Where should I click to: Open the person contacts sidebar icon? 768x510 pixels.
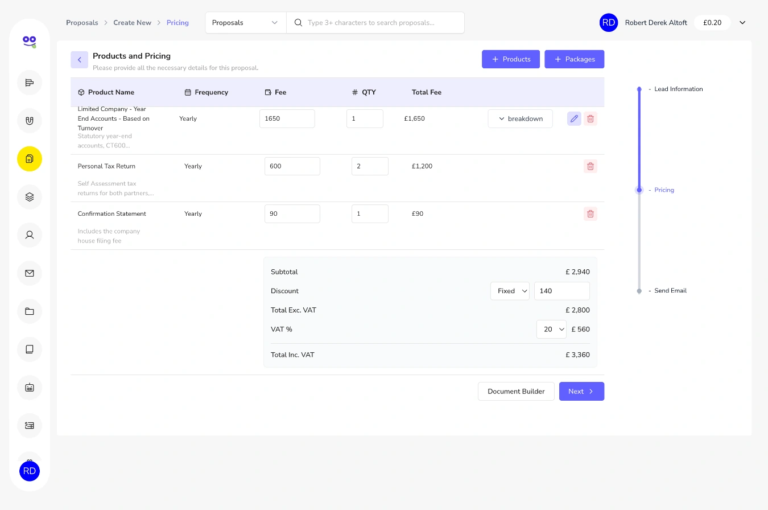click(x=30, y=235)
